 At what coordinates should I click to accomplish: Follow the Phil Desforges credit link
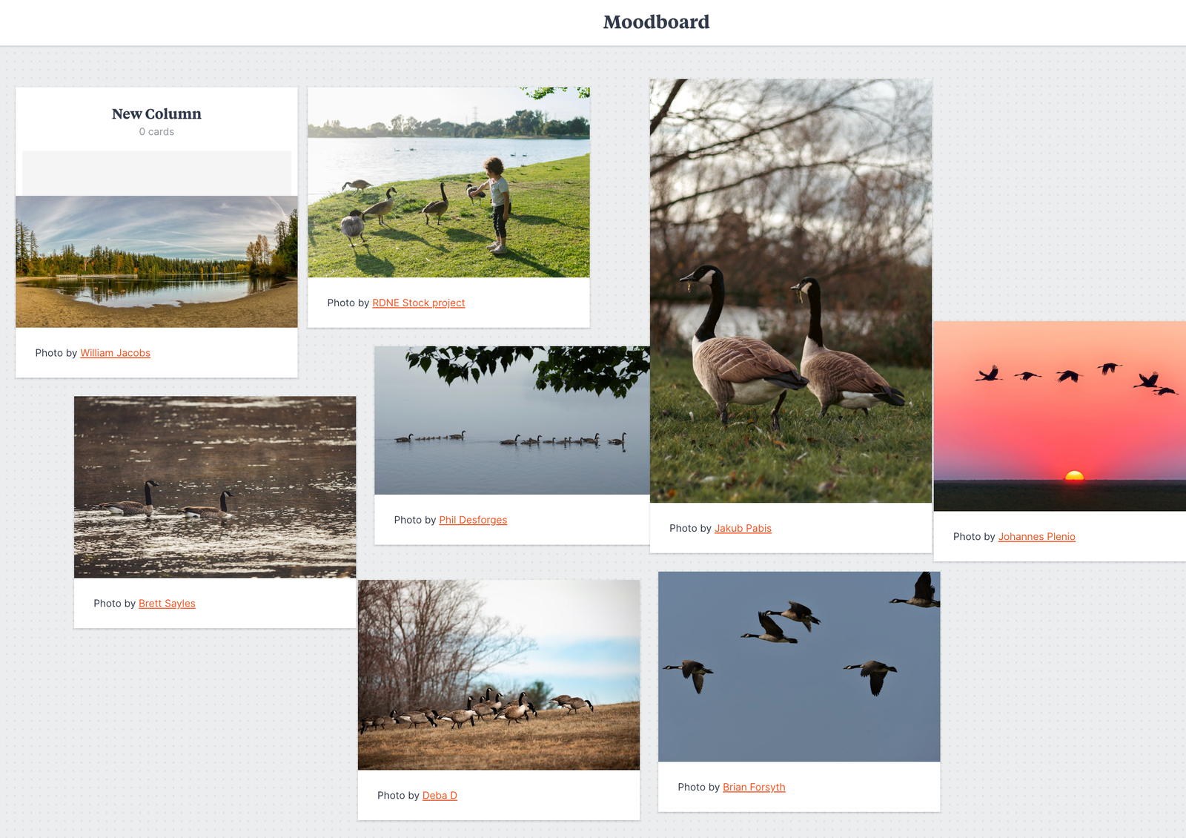coord(472,520)
